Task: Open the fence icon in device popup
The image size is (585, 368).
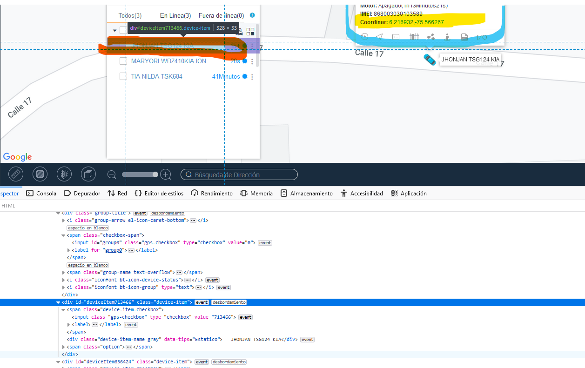Action: pyautogui.click(x=414, y=37)
